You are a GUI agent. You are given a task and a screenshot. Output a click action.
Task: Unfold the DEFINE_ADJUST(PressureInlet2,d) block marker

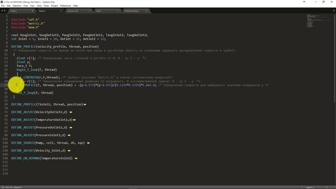(x=69, y=135)
